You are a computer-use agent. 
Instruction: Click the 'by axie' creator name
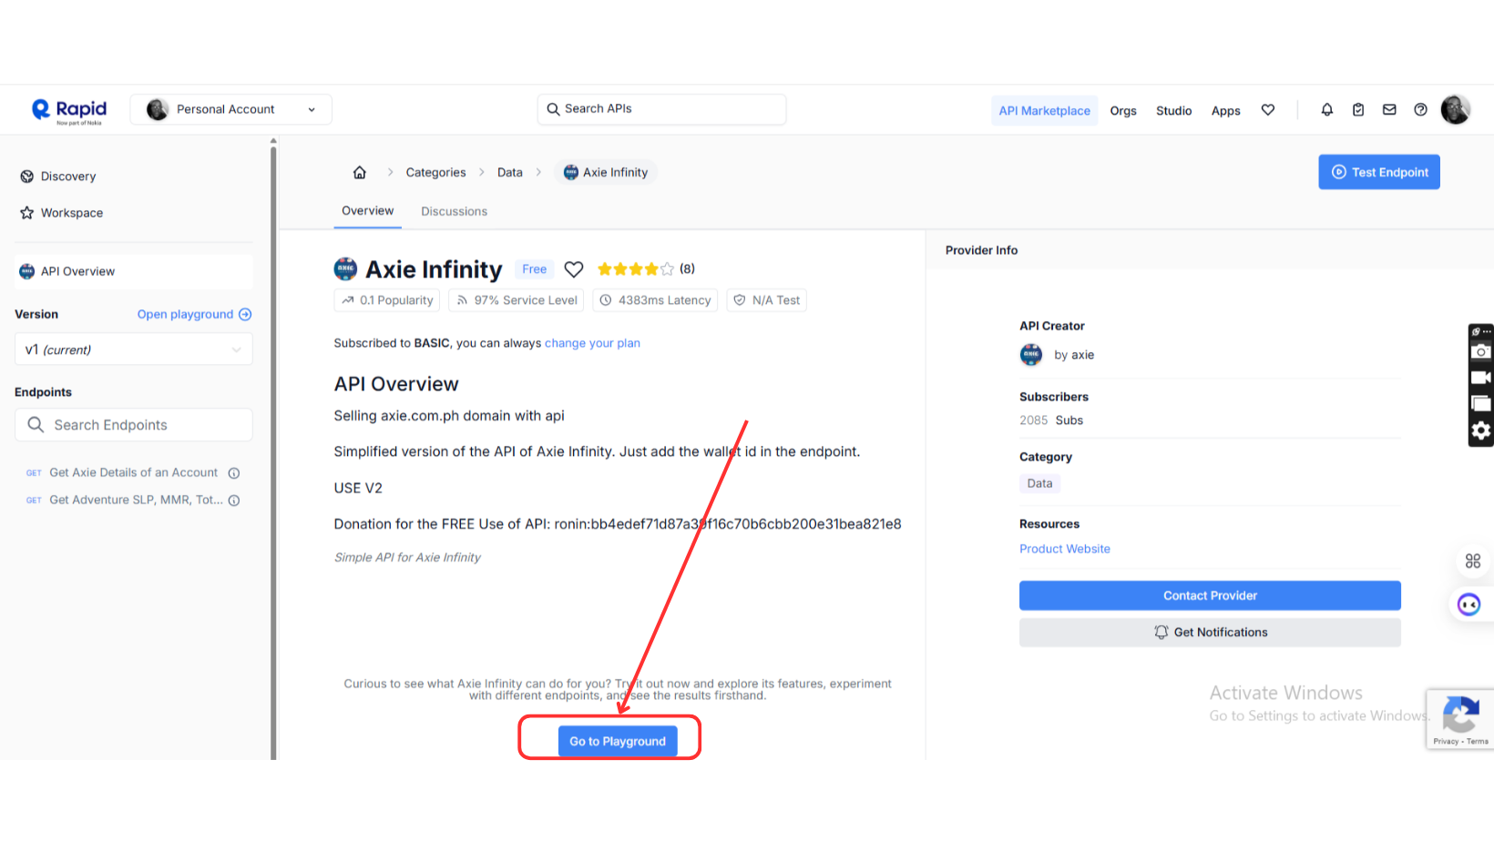[x=1074, y=355]
